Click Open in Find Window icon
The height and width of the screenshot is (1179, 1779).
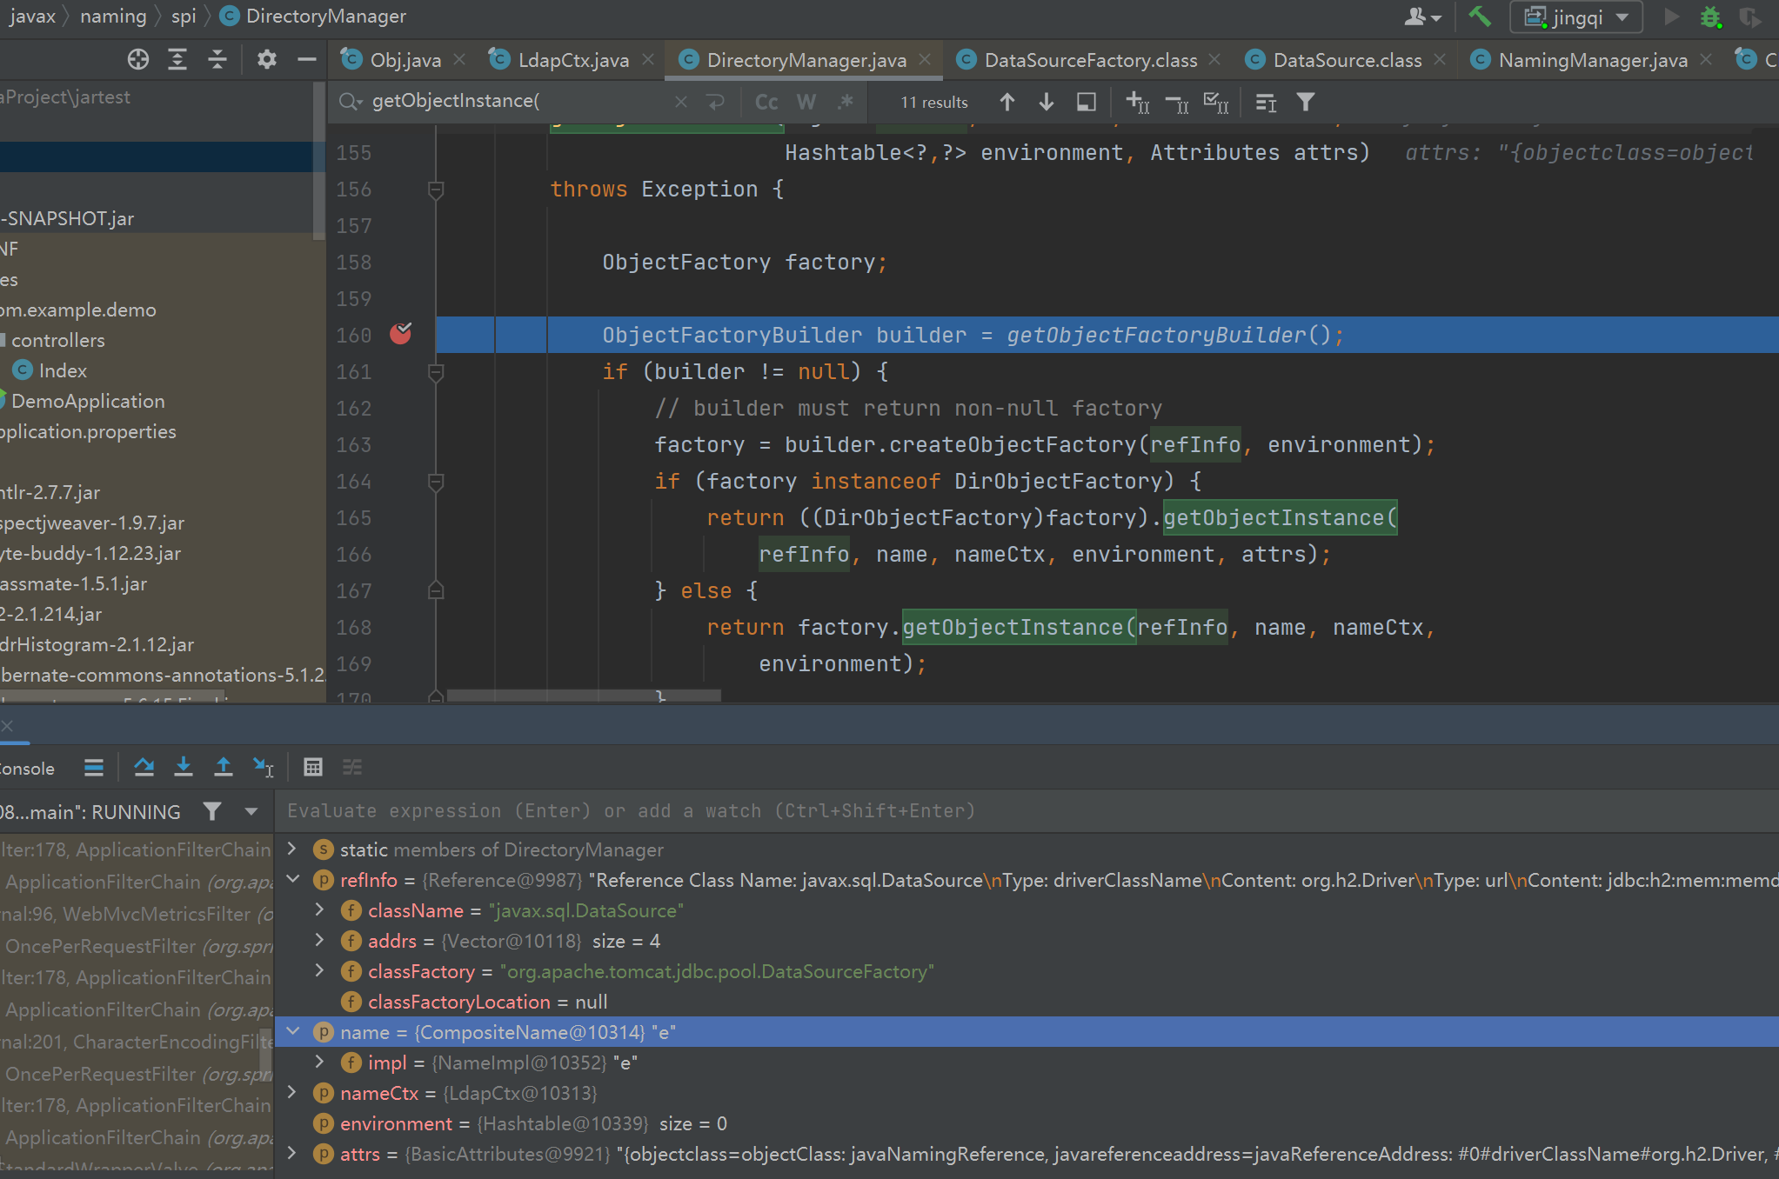click(1087, 103)
